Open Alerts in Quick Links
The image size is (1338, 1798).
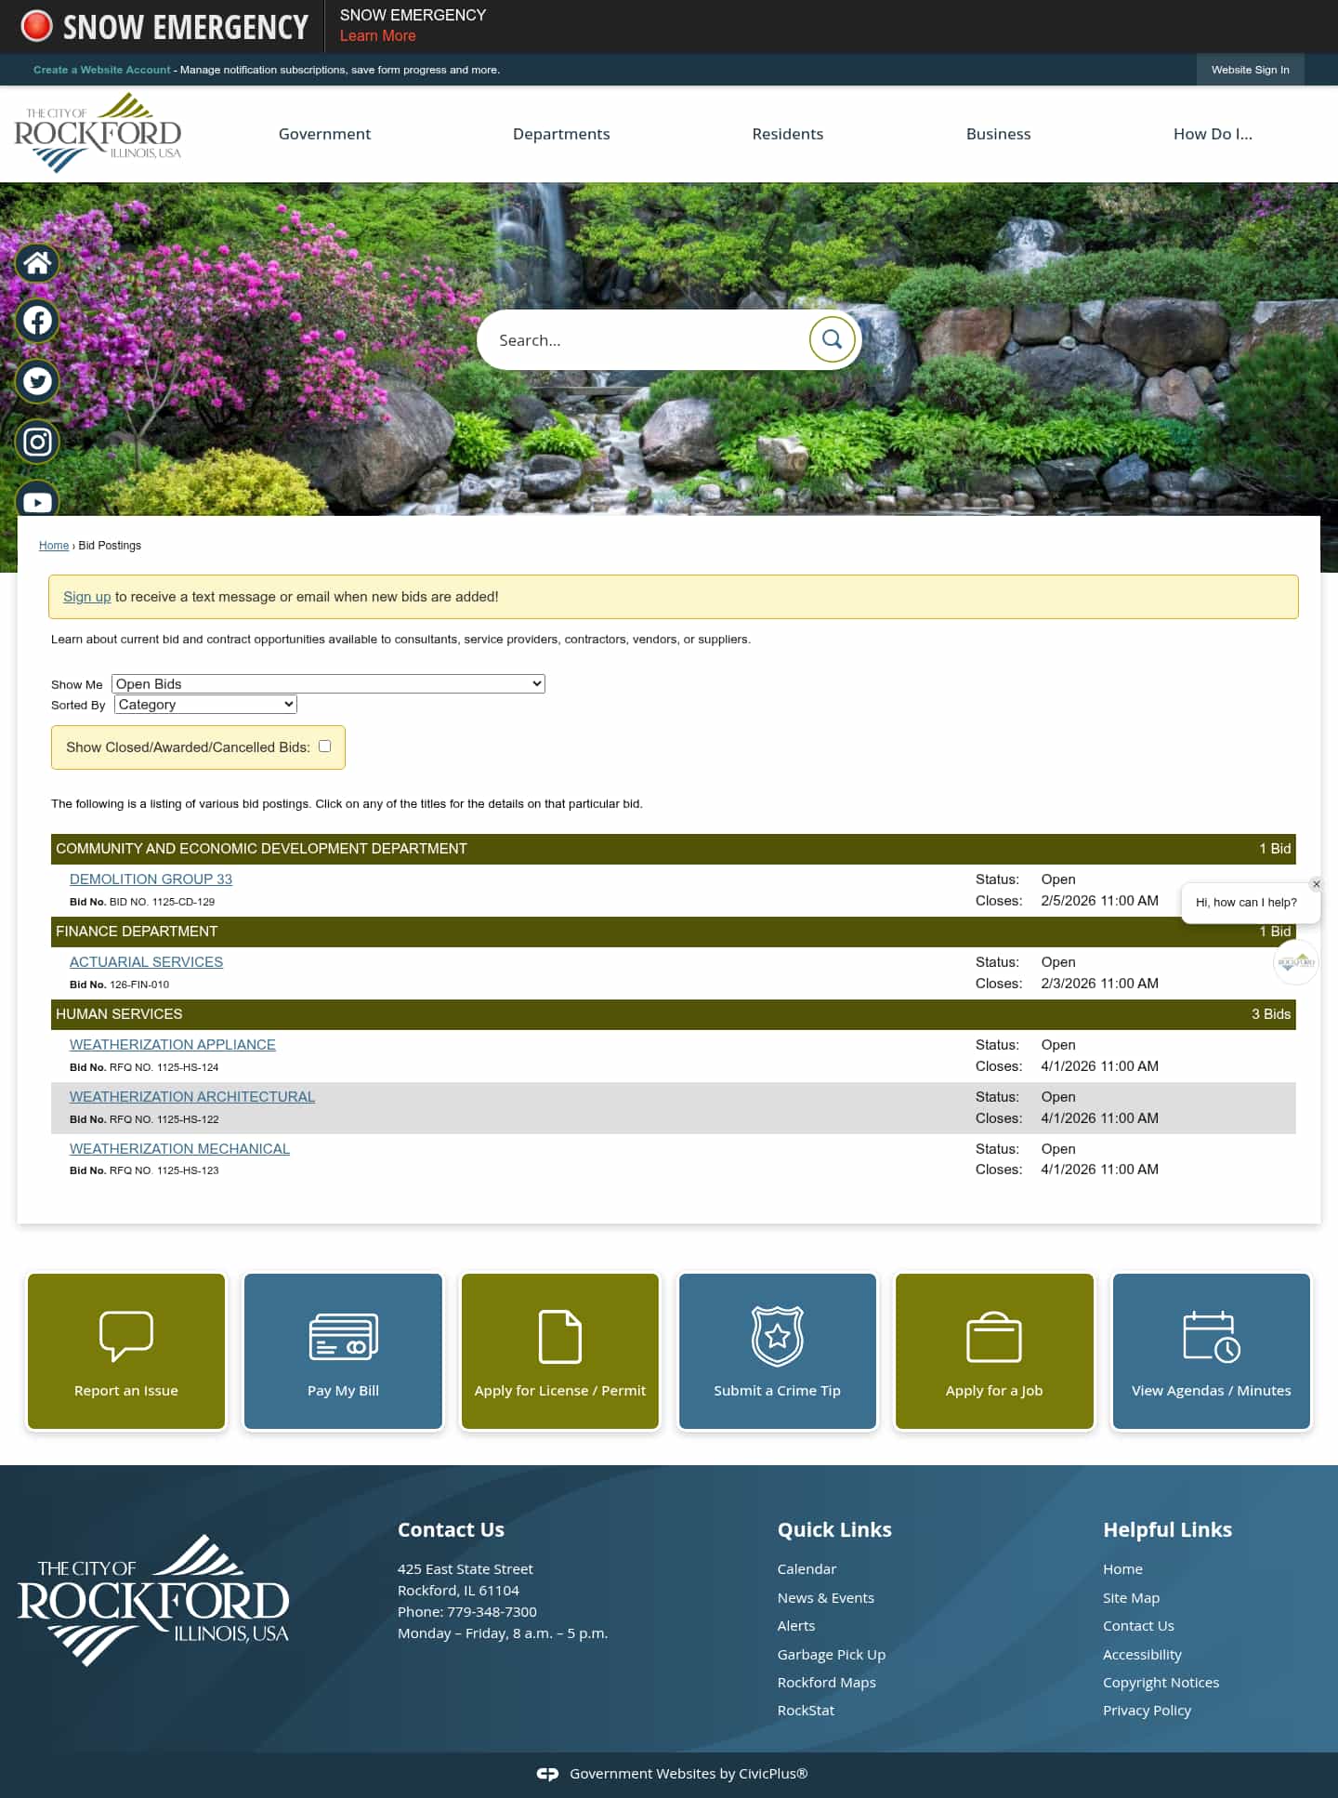pyautogui.click(x=795, y=1626)
